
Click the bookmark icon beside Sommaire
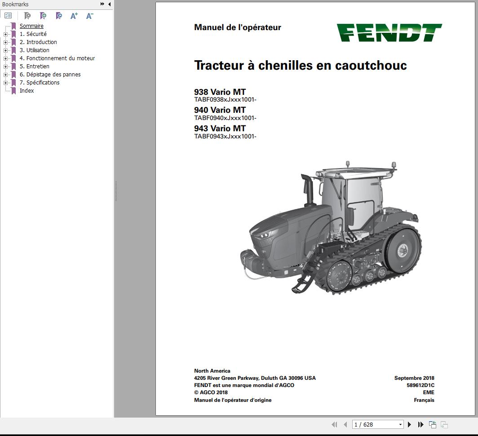pos(13,26)
